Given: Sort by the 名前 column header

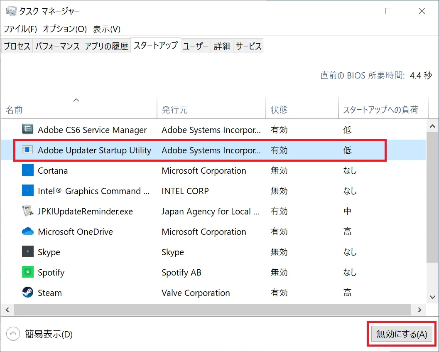Looking at the screenshot, I should tap(79, 108).
